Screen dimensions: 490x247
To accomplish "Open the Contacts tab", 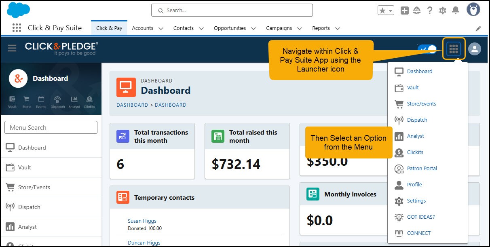I will tap(184, 28).
